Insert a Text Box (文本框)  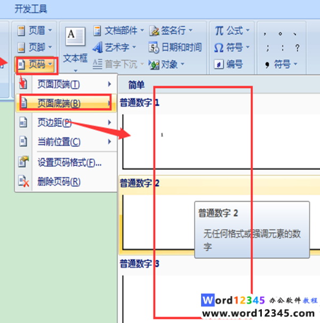75,49
